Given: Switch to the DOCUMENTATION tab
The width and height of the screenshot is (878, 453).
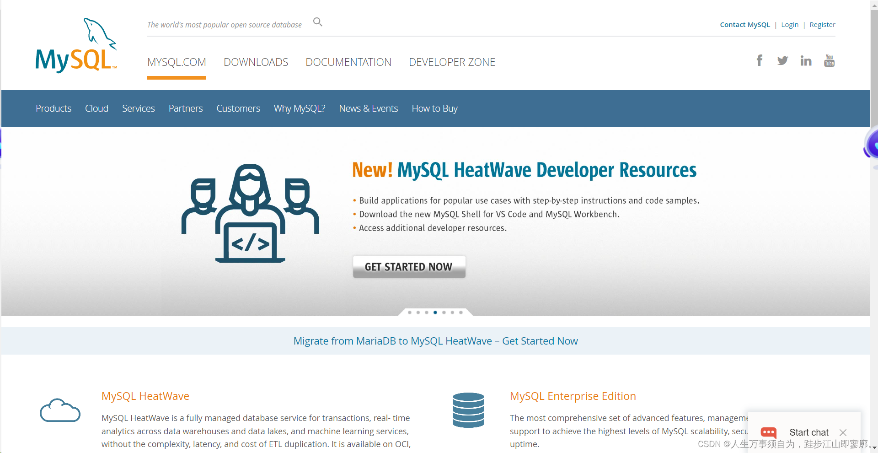Looking at the screenshot, I should click(x=348, y=62).
